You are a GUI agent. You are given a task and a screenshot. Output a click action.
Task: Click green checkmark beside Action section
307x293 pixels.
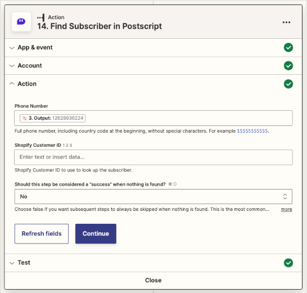(288, 84)
